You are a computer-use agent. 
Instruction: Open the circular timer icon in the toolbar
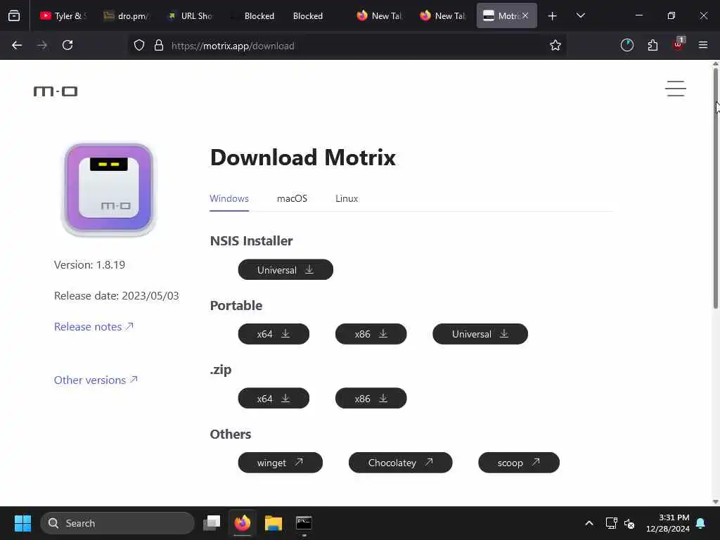pos(626,46)
